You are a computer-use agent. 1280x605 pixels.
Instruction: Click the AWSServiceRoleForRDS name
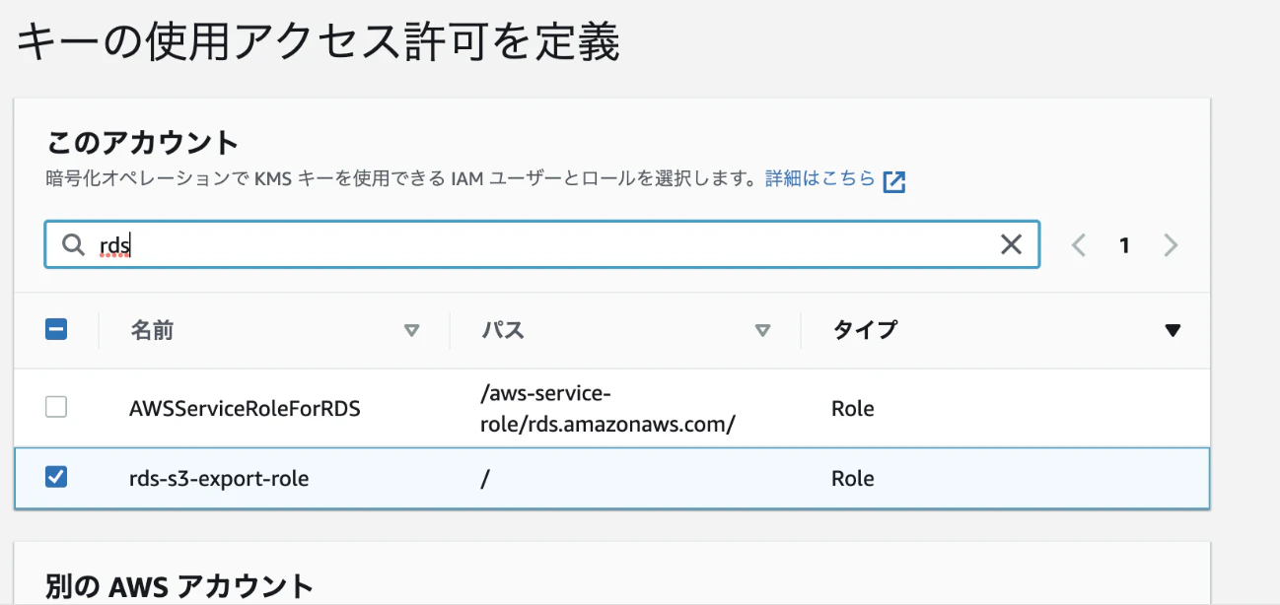[245, 408]
